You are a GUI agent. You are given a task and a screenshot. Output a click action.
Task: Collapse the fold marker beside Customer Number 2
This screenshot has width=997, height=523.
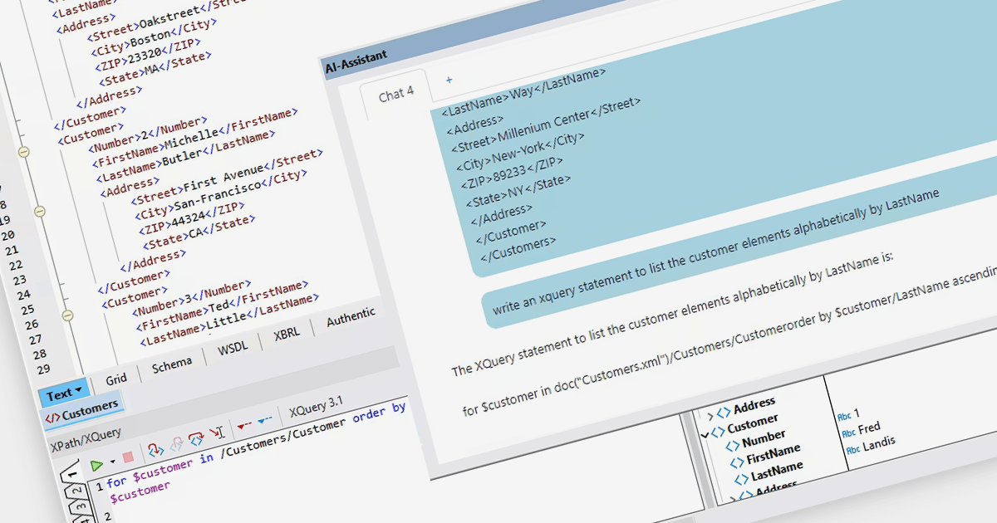pyautogui.click(x=23, y=153)
